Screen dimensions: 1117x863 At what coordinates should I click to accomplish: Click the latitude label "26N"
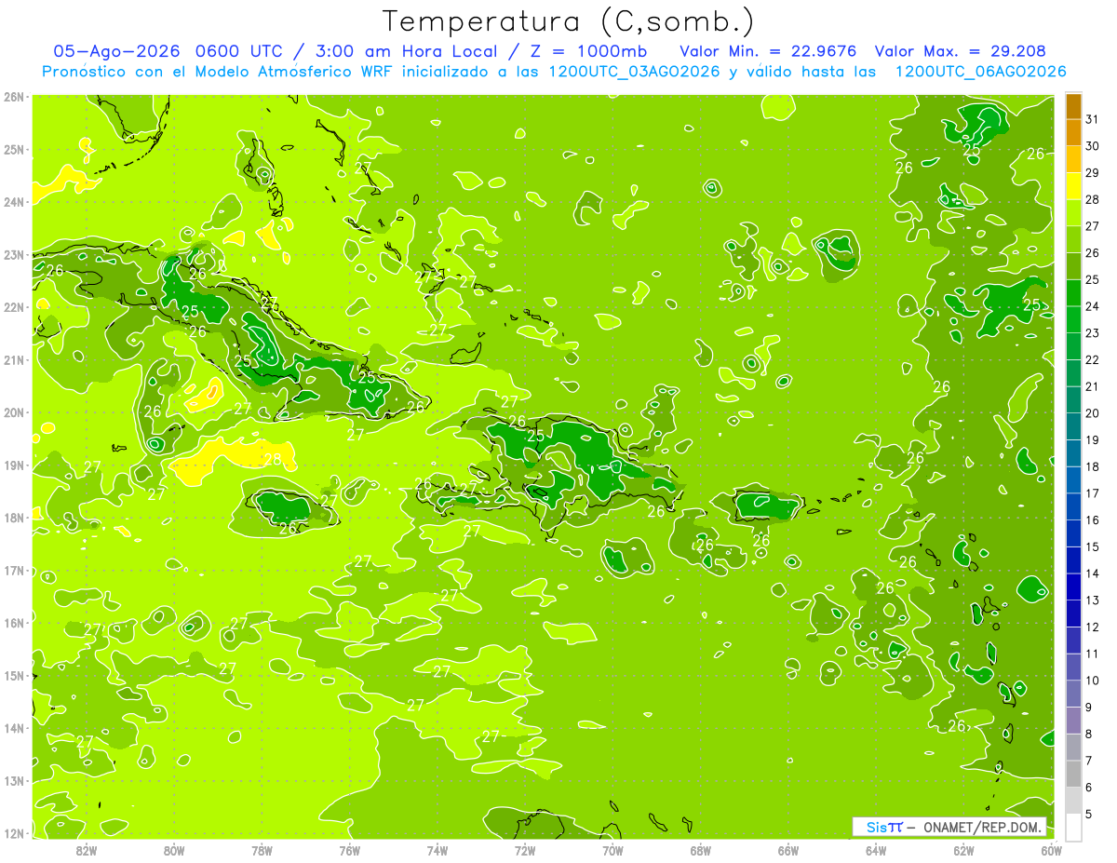tap(14, 97)
